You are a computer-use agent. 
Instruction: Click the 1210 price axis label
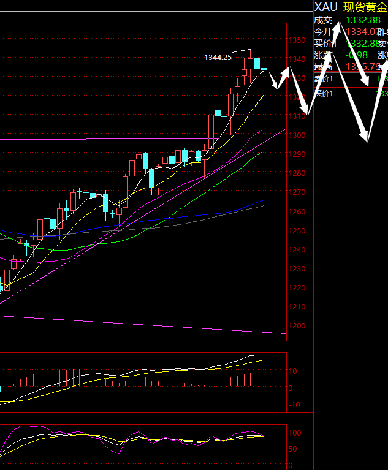297,306
